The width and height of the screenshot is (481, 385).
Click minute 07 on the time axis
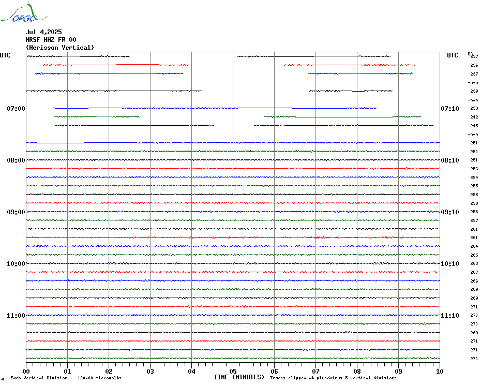315,371
